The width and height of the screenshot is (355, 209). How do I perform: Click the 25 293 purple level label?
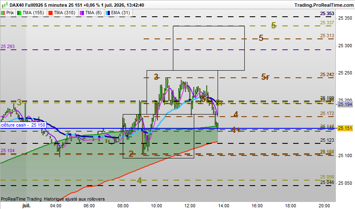click(8, 46)
